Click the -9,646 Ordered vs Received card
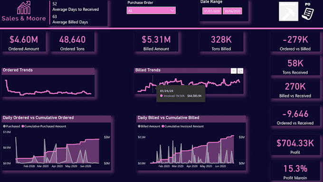 pyautogui.click(x=295, y=117)
